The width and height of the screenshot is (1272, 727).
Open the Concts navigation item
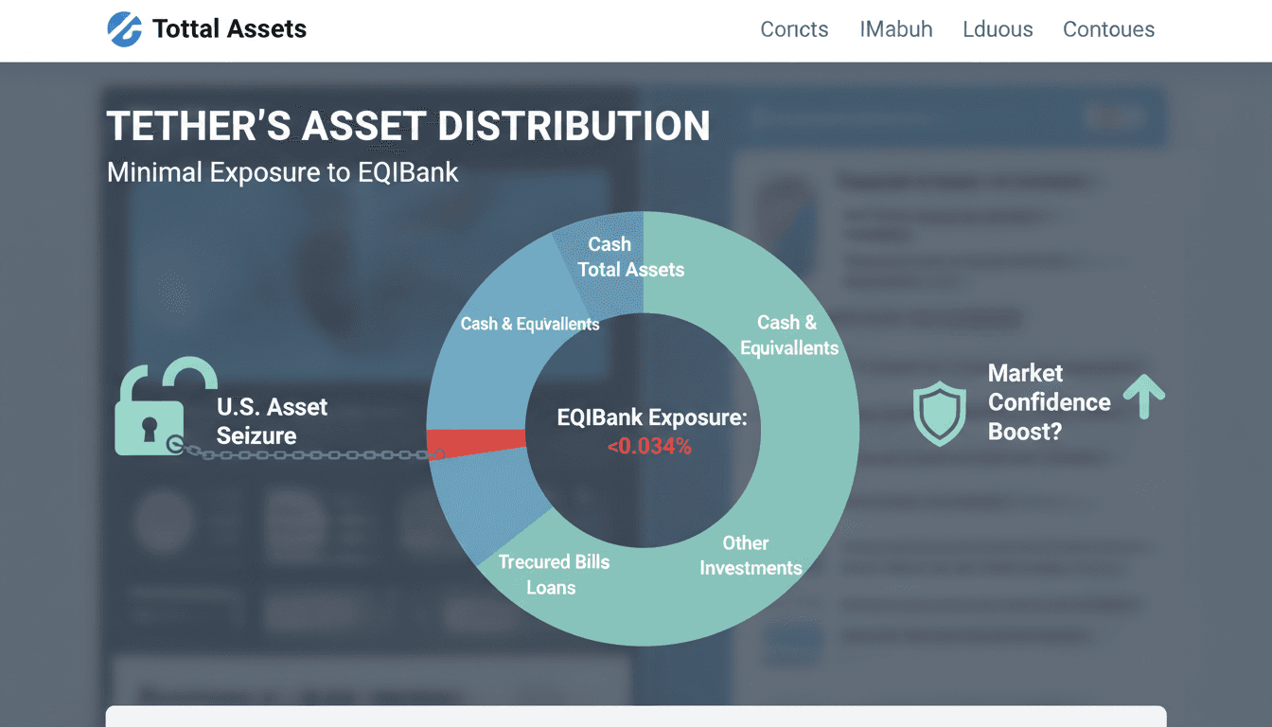(794, 29)
